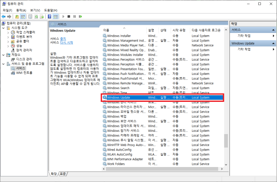Screen dimensions: 277x182
Task: Sort by 다음 사용자로 로그온 column header
Action: pos(207,30)
